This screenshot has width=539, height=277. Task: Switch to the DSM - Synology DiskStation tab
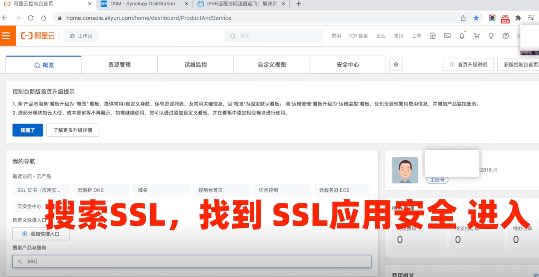[x=144, y=4]
